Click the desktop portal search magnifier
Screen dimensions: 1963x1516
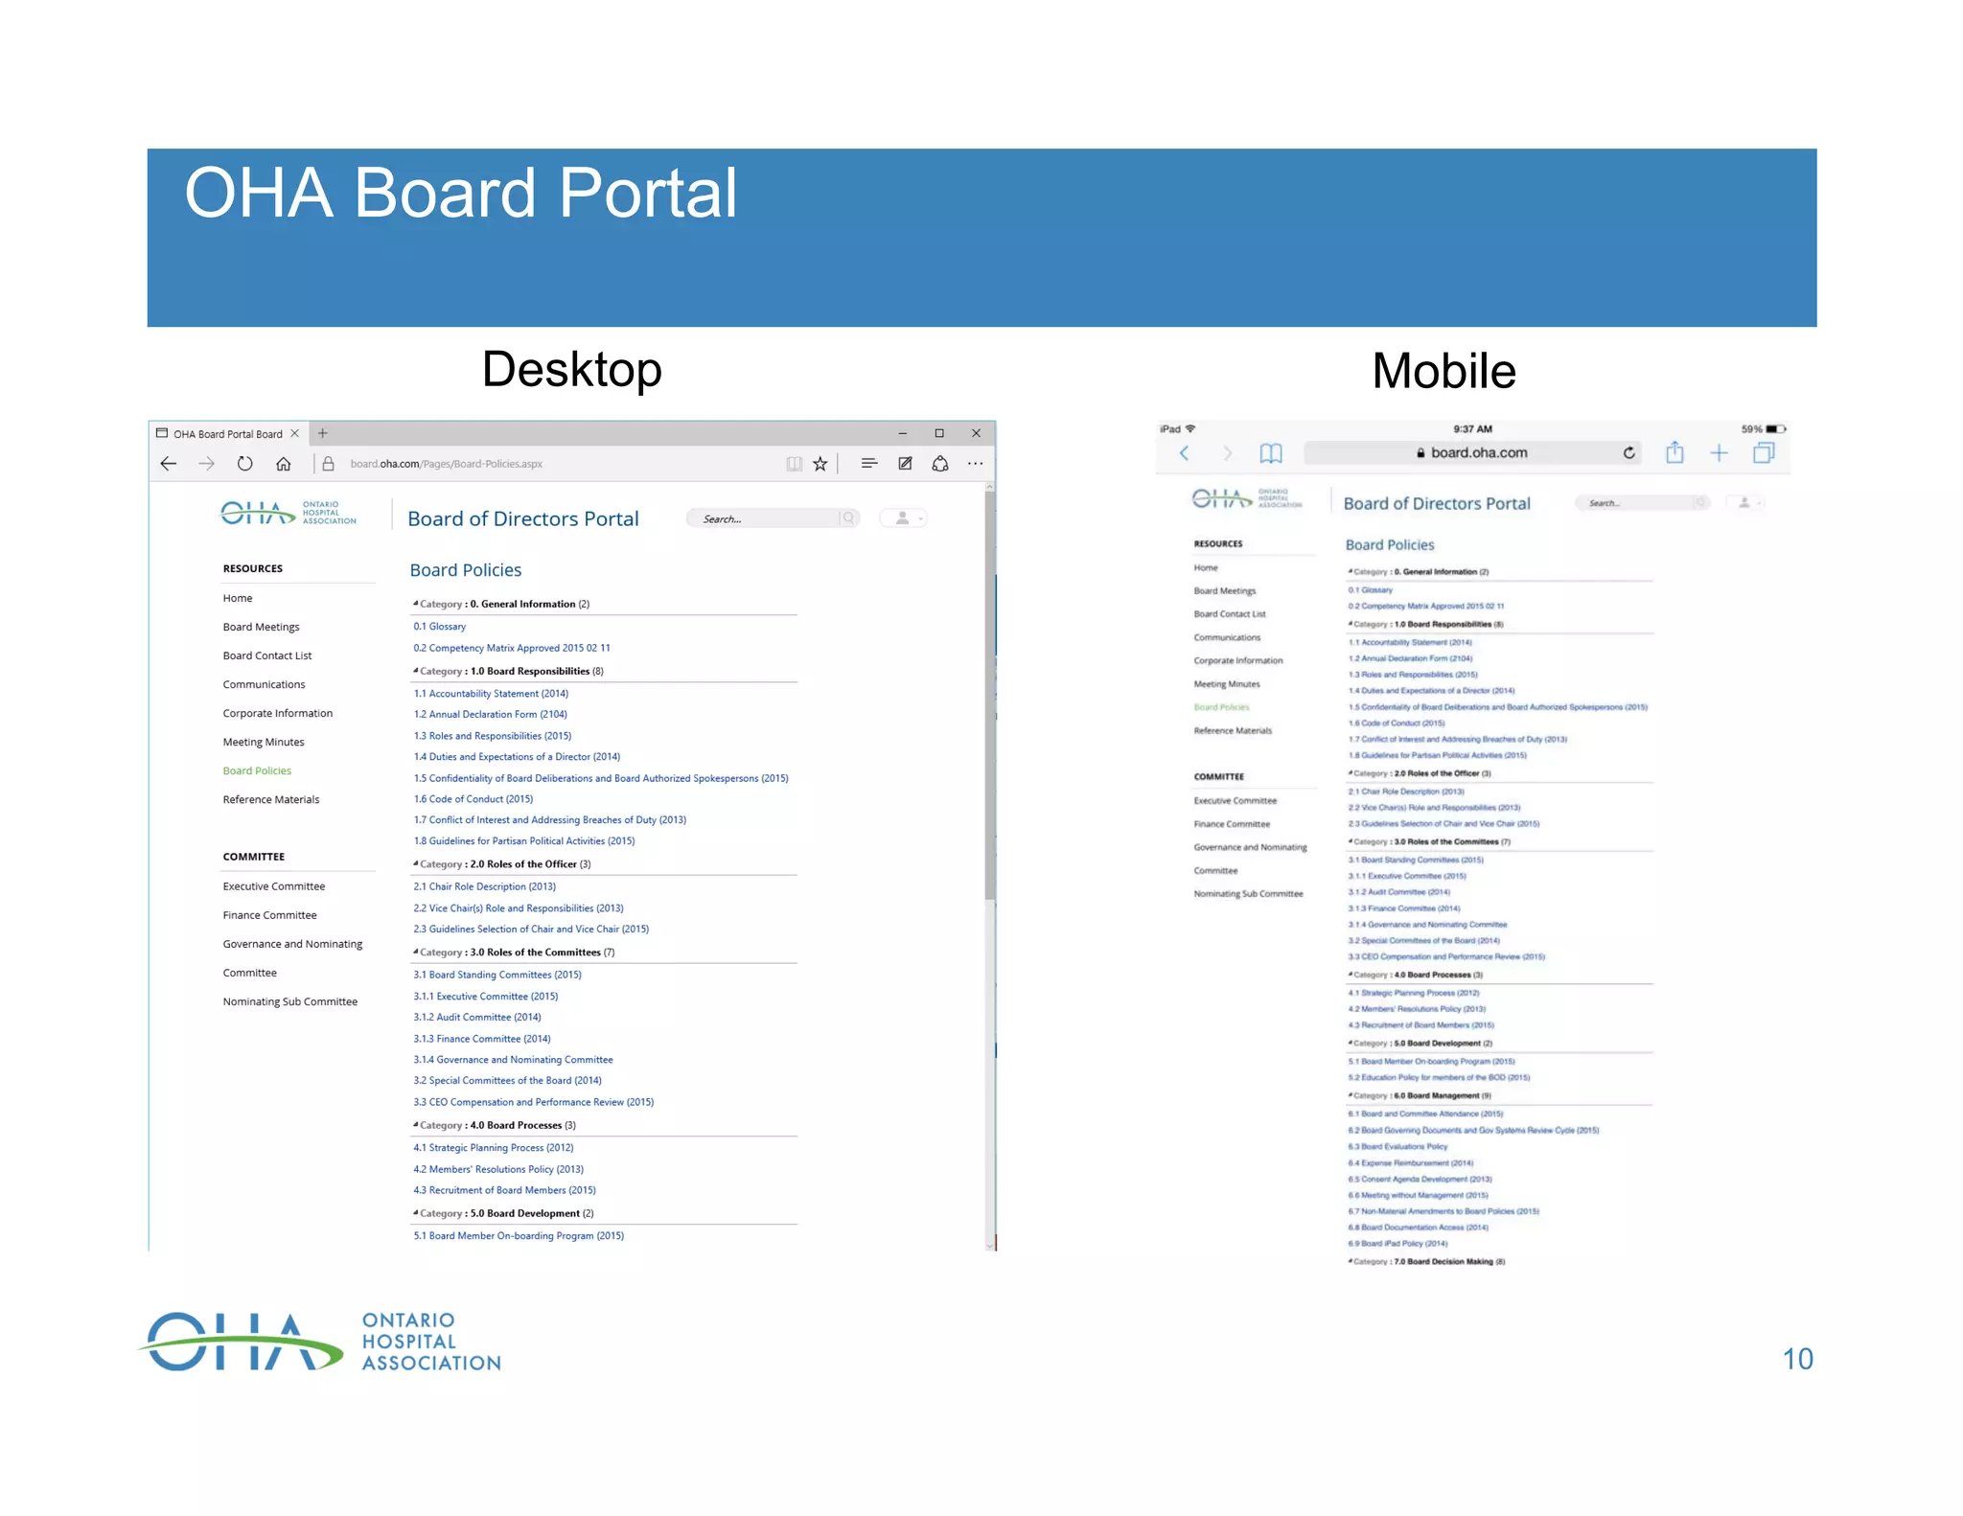pos(848,518)
